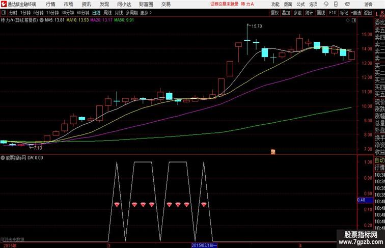Image resolution: width=385 pixels, height=248 pixels.
Task: Click the 证券交易未登录 login status
Action: click(x=224, y=4)
